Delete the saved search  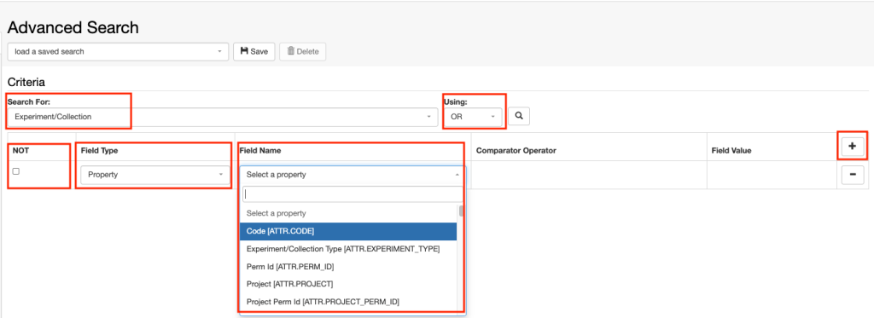point(303,51)
